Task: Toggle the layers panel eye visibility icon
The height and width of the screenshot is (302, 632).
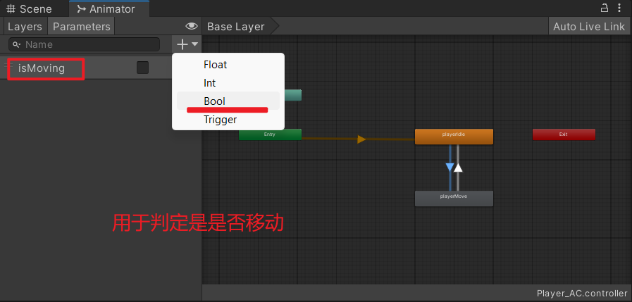Action: point(191,26)
